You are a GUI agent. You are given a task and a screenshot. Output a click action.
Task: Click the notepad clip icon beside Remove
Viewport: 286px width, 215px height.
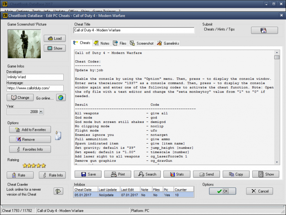(58, 136)
